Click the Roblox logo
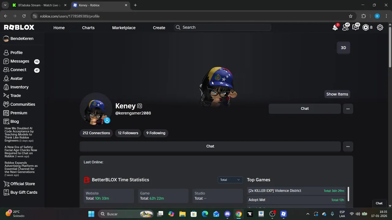Viewport: 392px width, 220px height. tap(19, 28)
